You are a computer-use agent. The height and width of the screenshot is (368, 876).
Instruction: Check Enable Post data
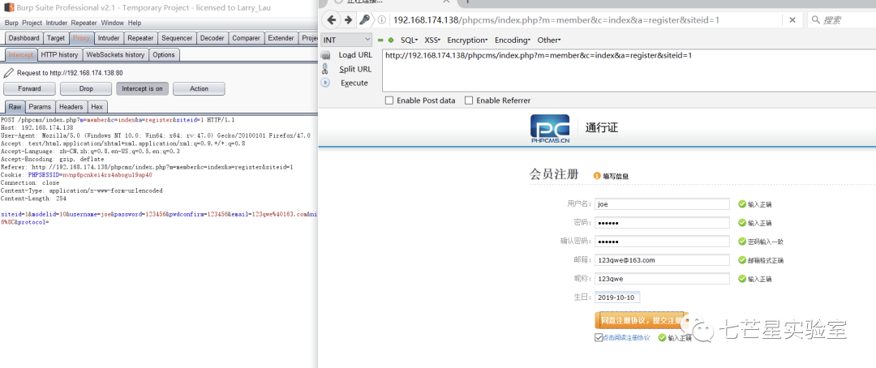(389, 101)
